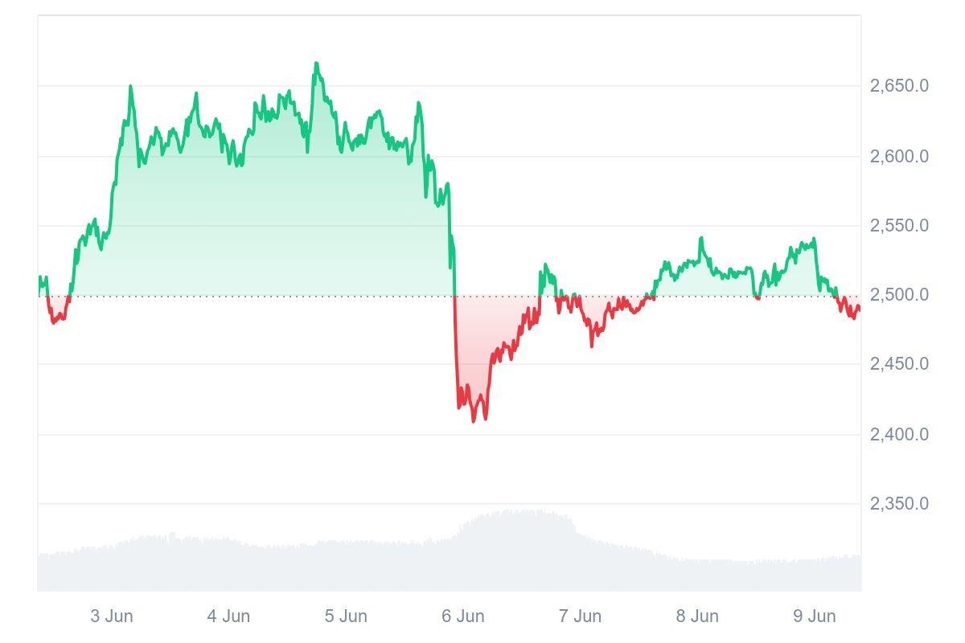
Task: Click the 2,400.0 price axis label
Action: pos(899,435)
